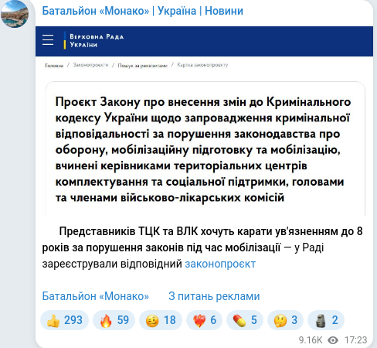Screen dimensions: 377x348
Task: React with moai statue emoji (2)
Action: pyautogui.click(x=326, y=320)
